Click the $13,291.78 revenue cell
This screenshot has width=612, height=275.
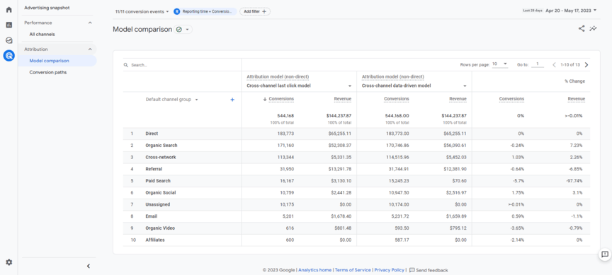(340, 169)
